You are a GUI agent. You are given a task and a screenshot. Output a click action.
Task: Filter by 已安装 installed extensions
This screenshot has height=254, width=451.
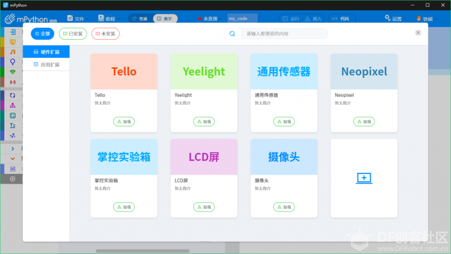tap(73, 34)
